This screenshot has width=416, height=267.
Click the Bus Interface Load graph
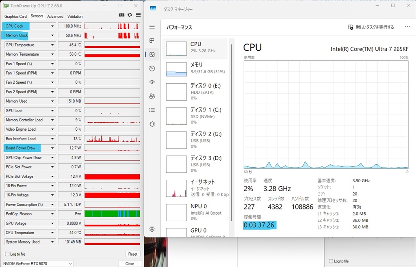(112, 138)
